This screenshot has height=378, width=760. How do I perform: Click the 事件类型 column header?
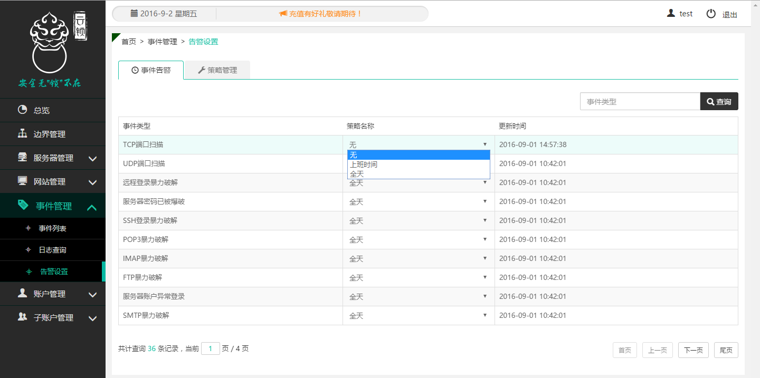(137, 126)
